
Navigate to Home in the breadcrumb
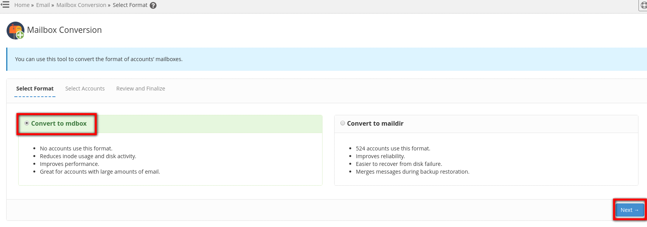pyautogui.click(x=22, y=5)
